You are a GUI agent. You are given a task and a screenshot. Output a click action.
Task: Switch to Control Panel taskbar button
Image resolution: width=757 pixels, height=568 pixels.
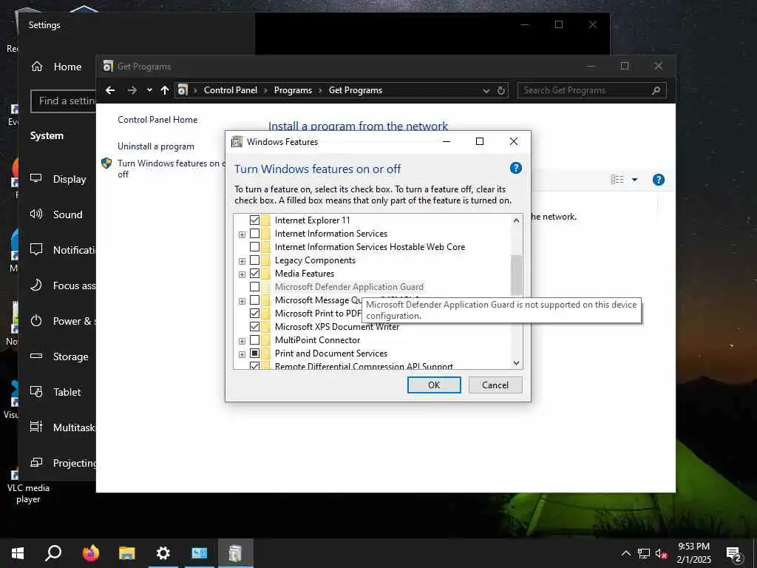(200, 553)
